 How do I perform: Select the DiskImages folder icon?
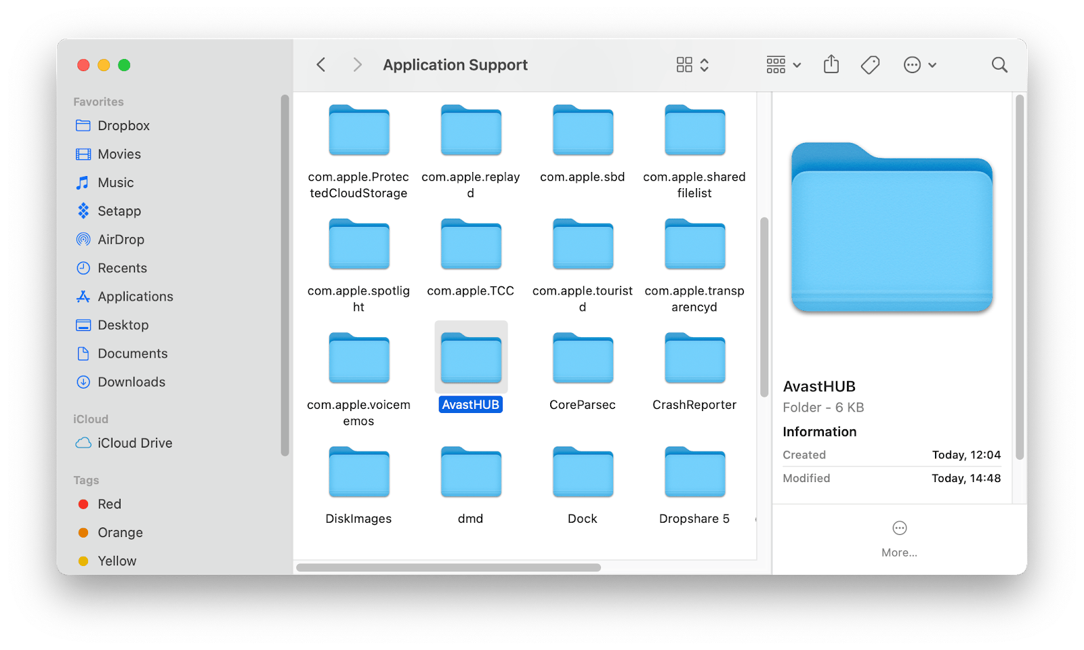(359, 471)
